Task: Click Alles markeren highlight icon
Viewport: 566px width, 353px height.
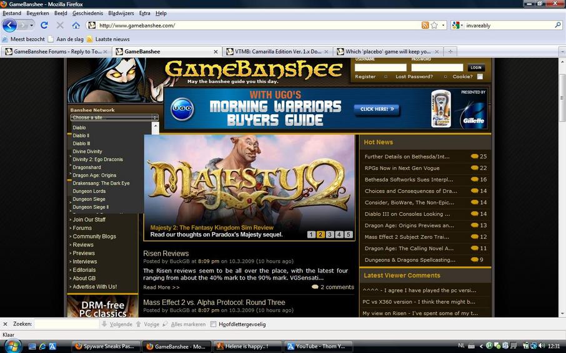Action: click(x=166, y=324)
